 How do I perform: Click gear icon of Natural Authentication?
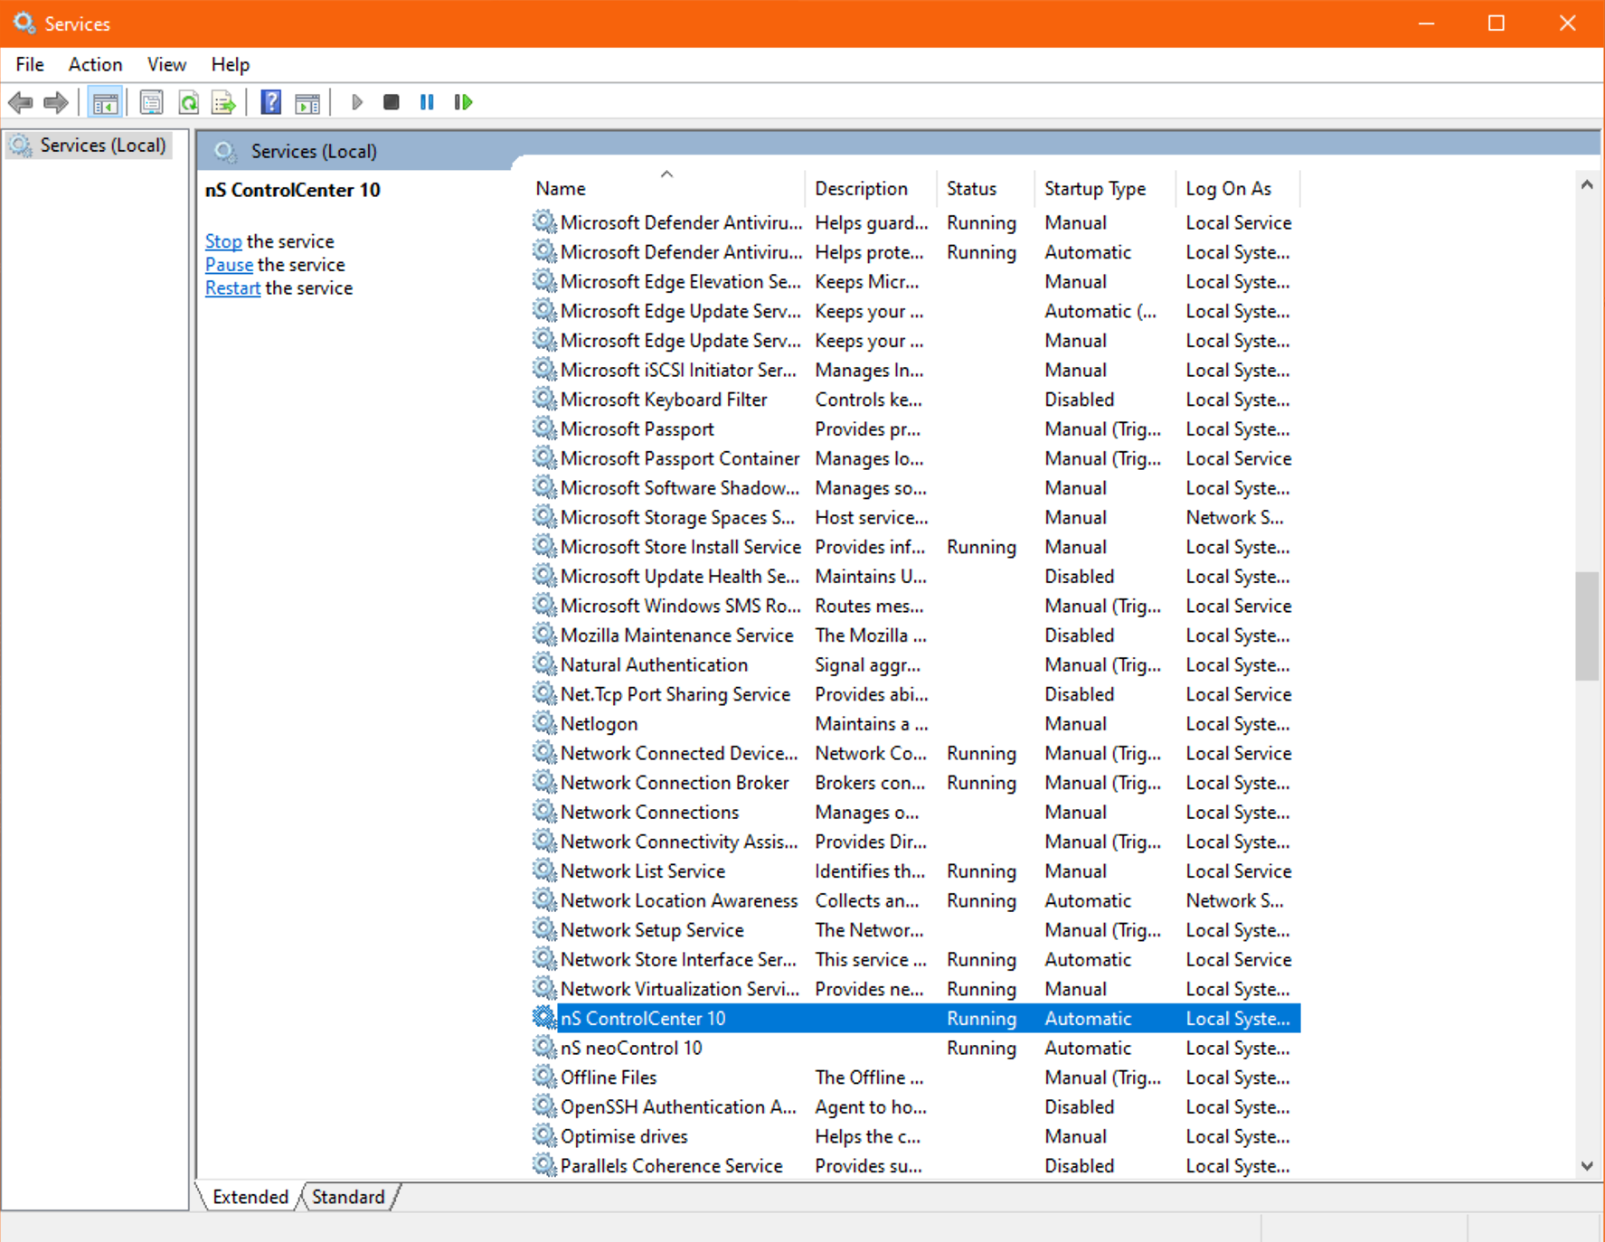543,664
